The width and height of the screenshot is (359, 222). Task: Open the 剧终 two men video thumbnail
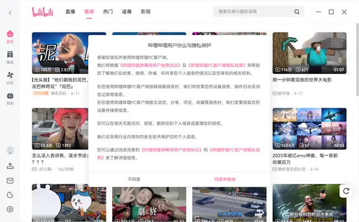149,204
